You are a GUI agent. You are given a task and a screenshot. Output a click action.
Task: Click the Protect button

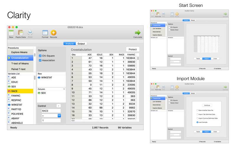click(132, 49)
